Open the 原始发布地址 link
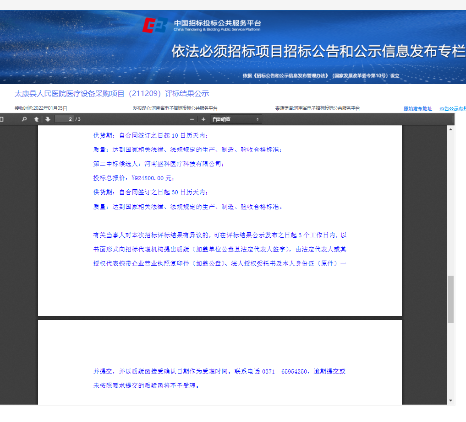This screenshot has width=466, height=422. (x=417, y=109)
